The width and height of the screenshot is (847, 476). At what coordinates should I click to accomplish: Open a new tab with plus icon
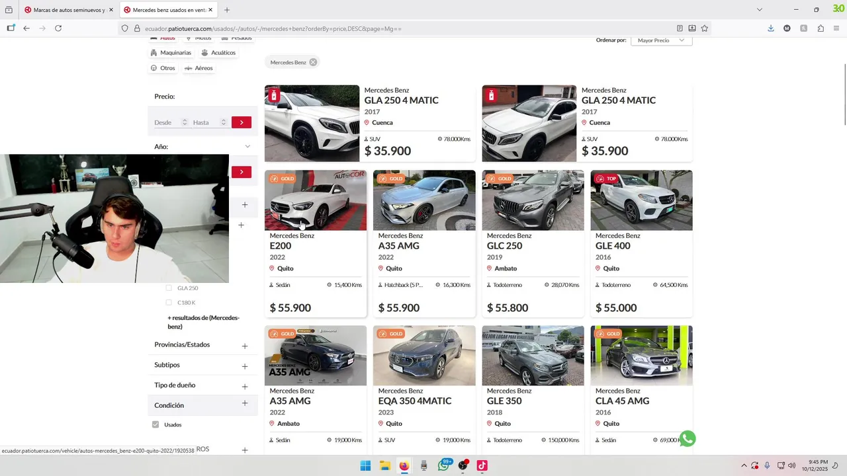click(x=227, y=10)
